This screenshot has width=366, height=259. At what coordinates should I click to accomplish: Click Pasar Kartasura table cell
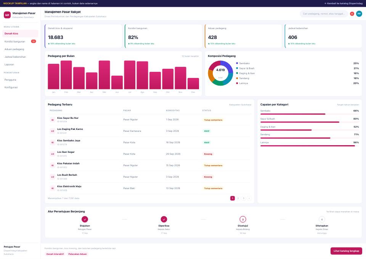click(x=132, y=131)
